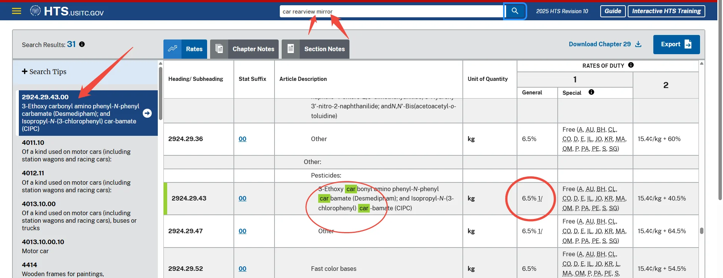This screenshot has height=278, width=723.
Task: Select the 4012.11 search result
Action: [x=88, y=181]
